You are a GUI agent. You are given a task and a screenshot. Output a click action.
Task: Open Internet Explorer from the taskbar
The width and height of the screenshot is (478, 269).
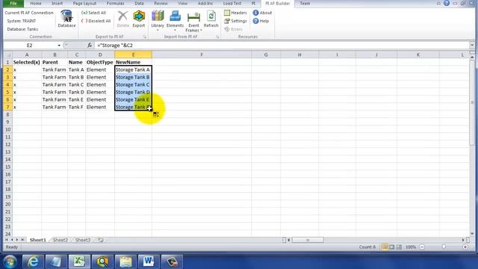tap(33, 262)
